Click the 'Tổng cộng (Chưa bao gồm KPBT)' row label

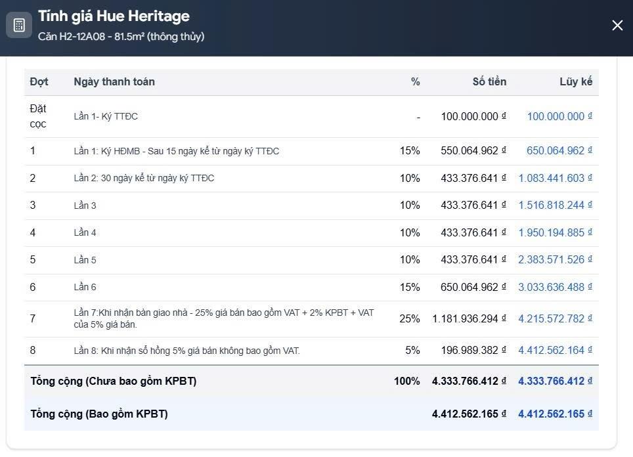(x=113, y=381)
